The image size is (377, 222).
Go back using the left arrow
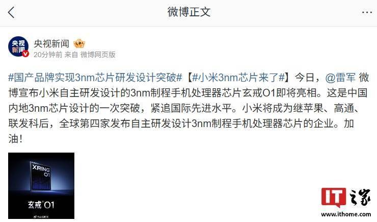click(x=11, y=12)
